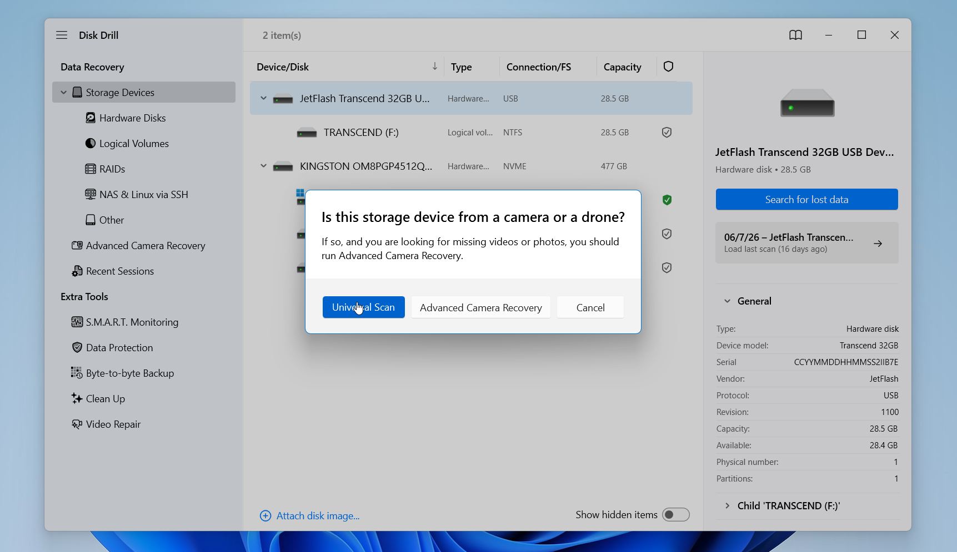This screenshot has width=957, height=552.
Task: Click the Connection/FS column header
Action: (x=539, y=67)
